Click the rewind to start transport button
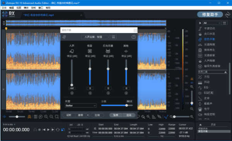Image resolution: width=232 pixels, height=141 pixels. 44,130
